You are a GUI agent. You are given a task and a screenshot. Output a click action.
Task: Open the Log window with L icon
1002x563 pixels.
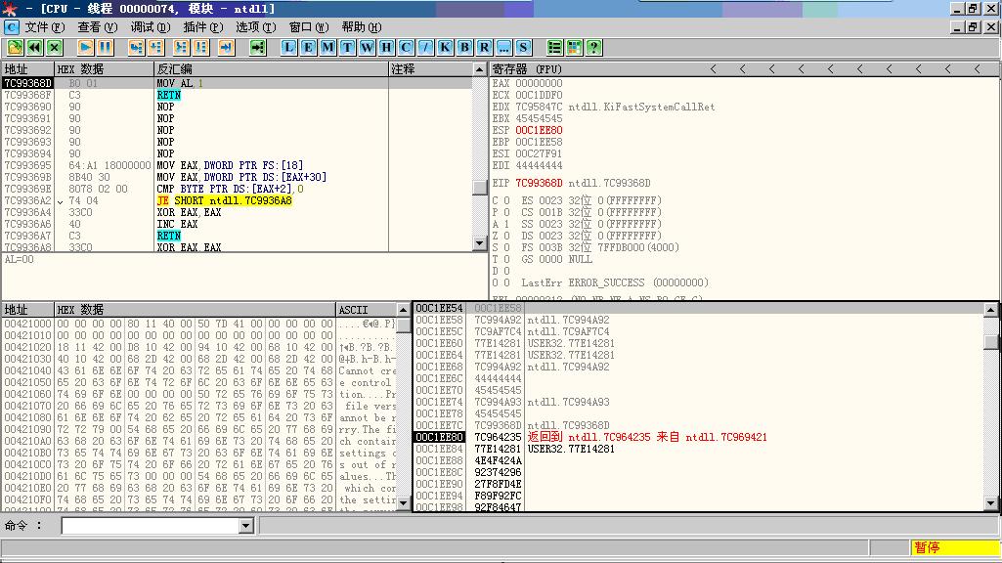coord(288,47)
